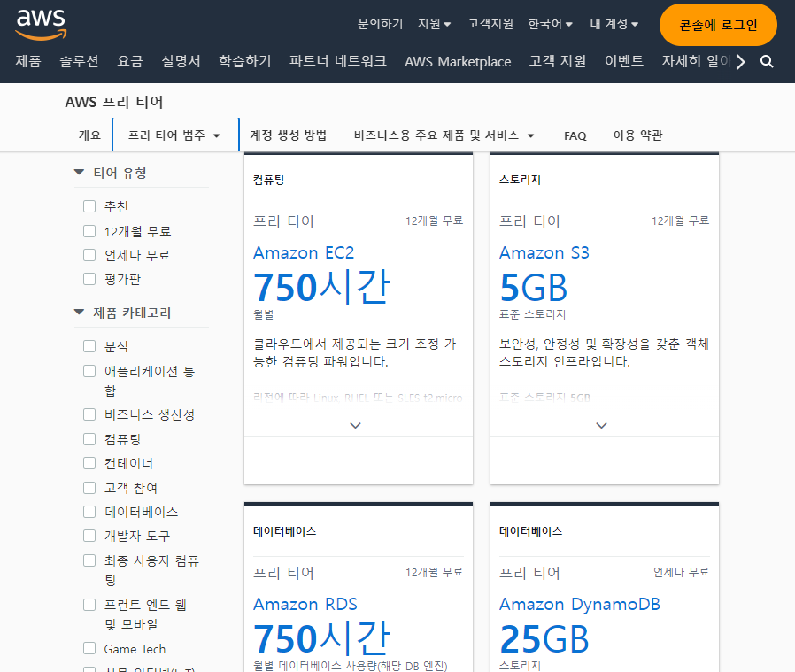Expand the Amazon EC2 card details chevron
The image size is (795, 672).
[x=355, y=425]
